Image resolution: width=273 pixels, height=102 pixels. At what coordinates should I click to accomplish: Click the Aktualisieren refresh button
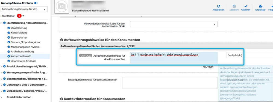pos(219,8)
